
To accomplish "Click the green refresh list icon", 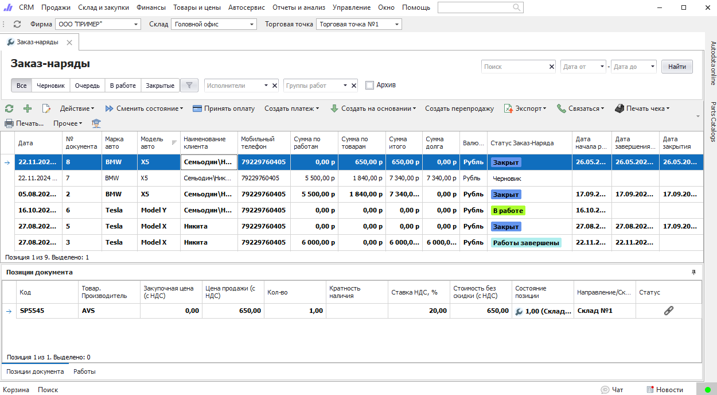I will point(9,109).
